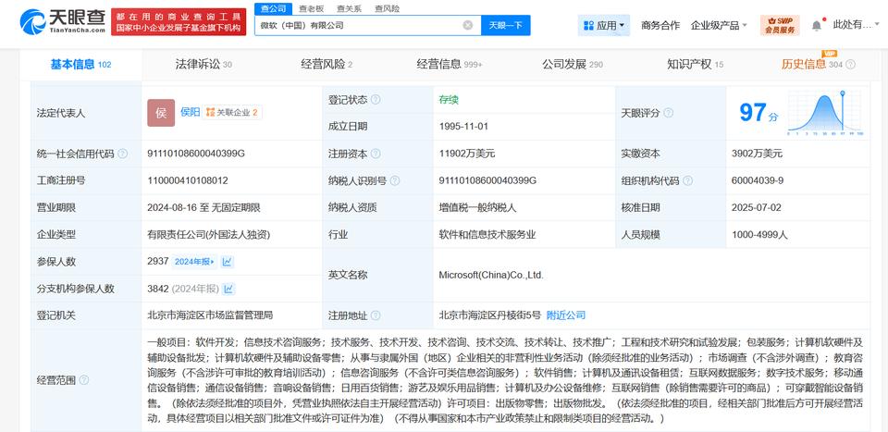
Task: Show help for 纳税人识别号
Action: pos(395,180)
